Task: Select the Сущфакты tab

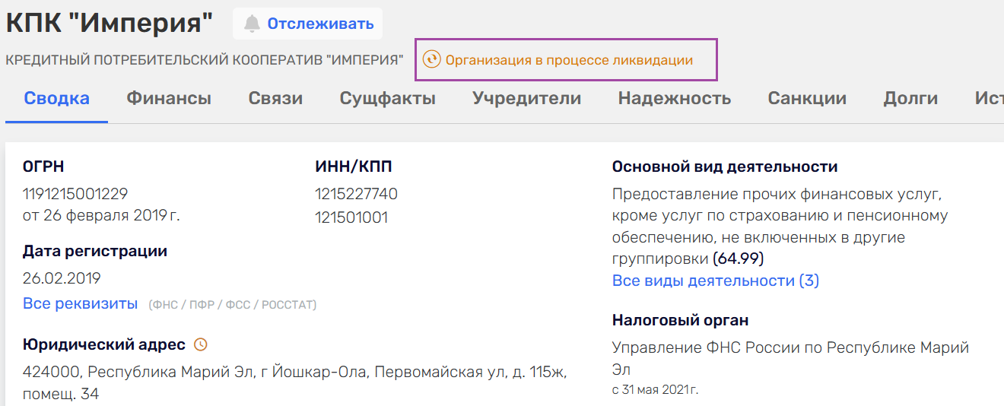Action: 387,98
